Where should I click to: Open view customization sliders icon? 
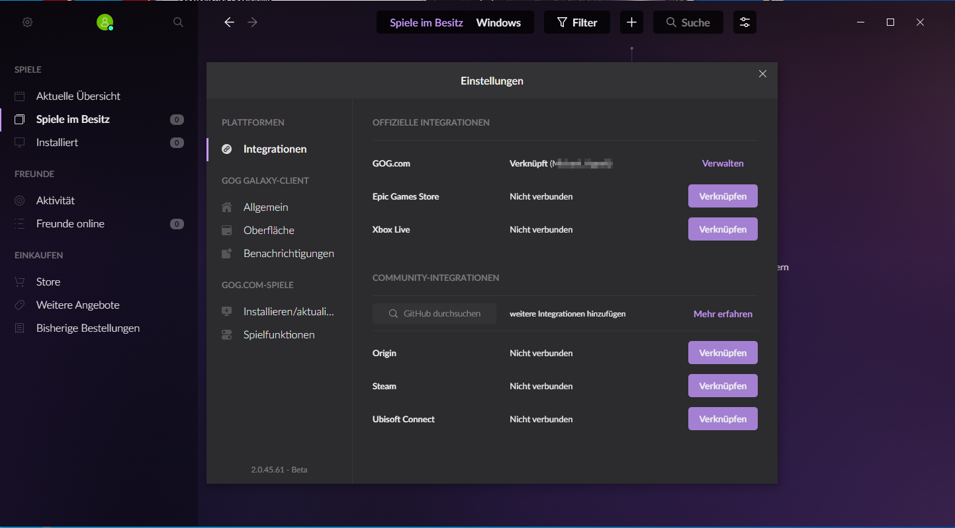(x=745, y=22)
